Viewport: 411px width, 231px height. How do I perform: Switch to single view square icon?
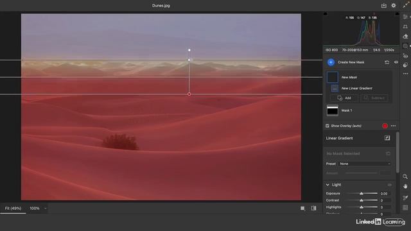coord(302,208)
